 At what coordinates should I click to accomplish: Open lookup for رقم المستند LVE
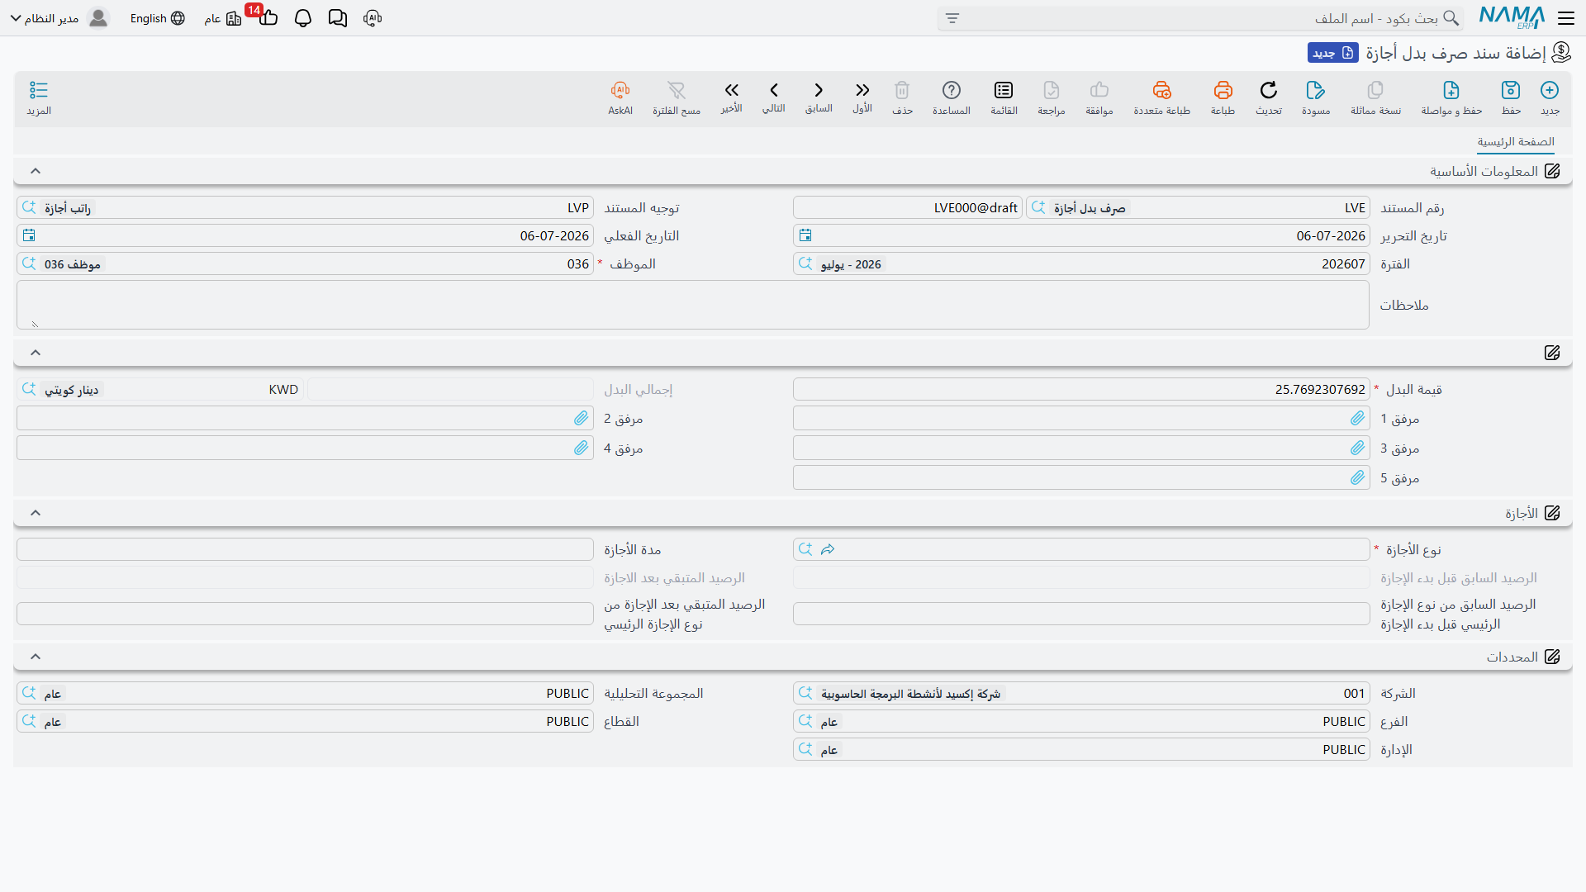[x=1038, y=208]
